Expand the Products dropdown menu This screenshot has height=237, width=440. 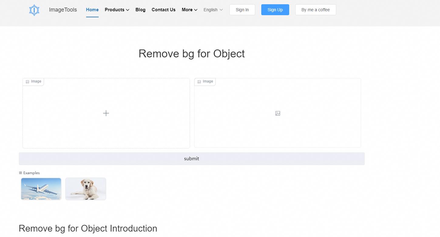pos(117,10)
